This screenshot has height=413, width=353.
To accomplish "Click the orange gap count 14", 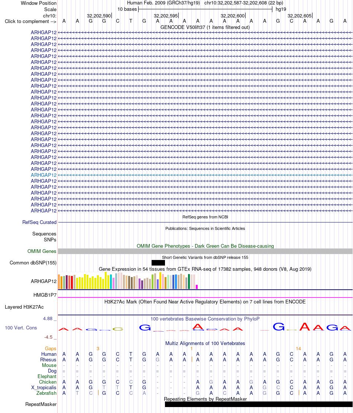I will click(298, 349).
